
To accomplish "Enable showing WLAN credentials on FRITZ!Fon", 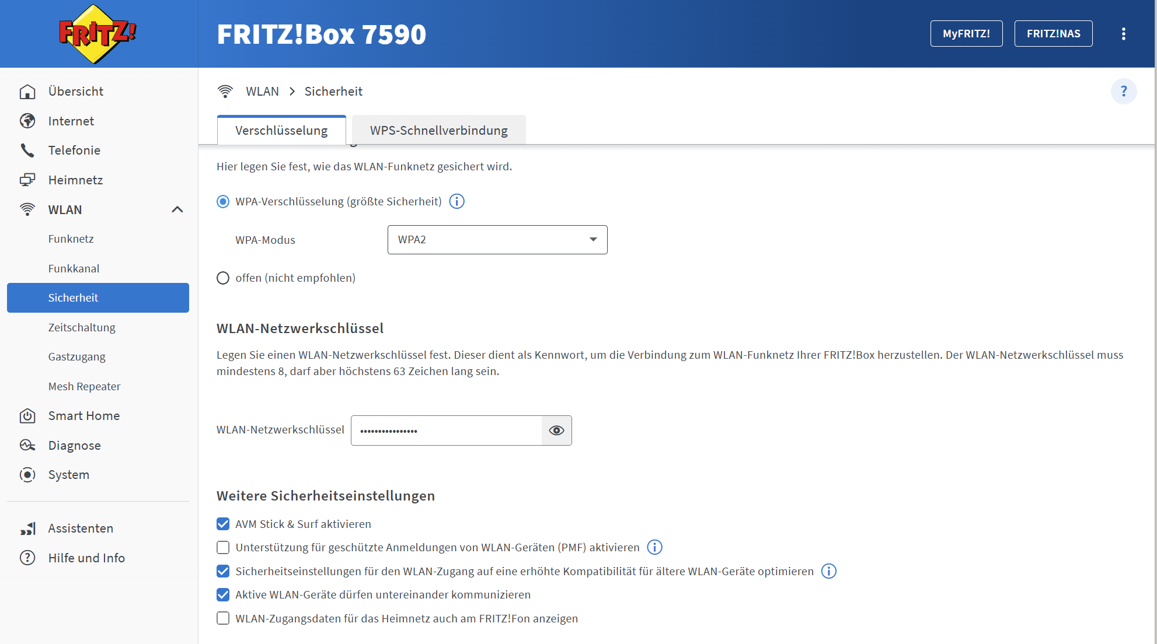I will 223,618.
